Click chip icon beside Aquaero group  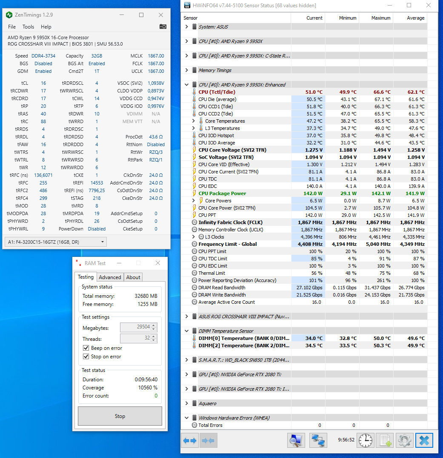[x=194, y=403]
